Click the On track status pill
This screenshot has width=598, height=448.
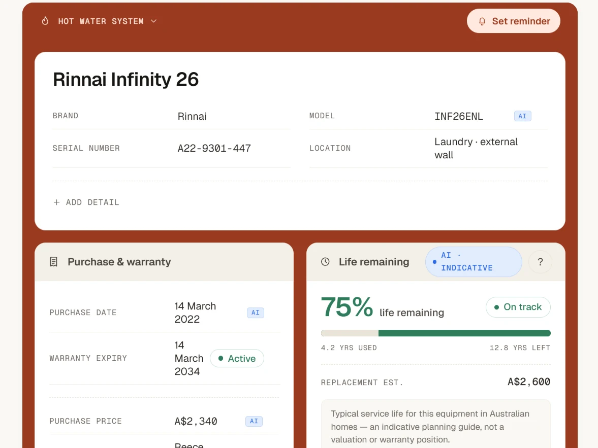pos(518,307)
